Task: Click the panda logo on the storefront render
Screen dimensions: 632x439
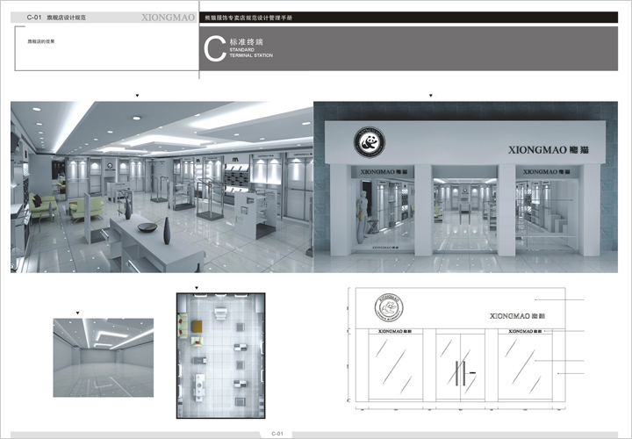Action: coord(370,142)
